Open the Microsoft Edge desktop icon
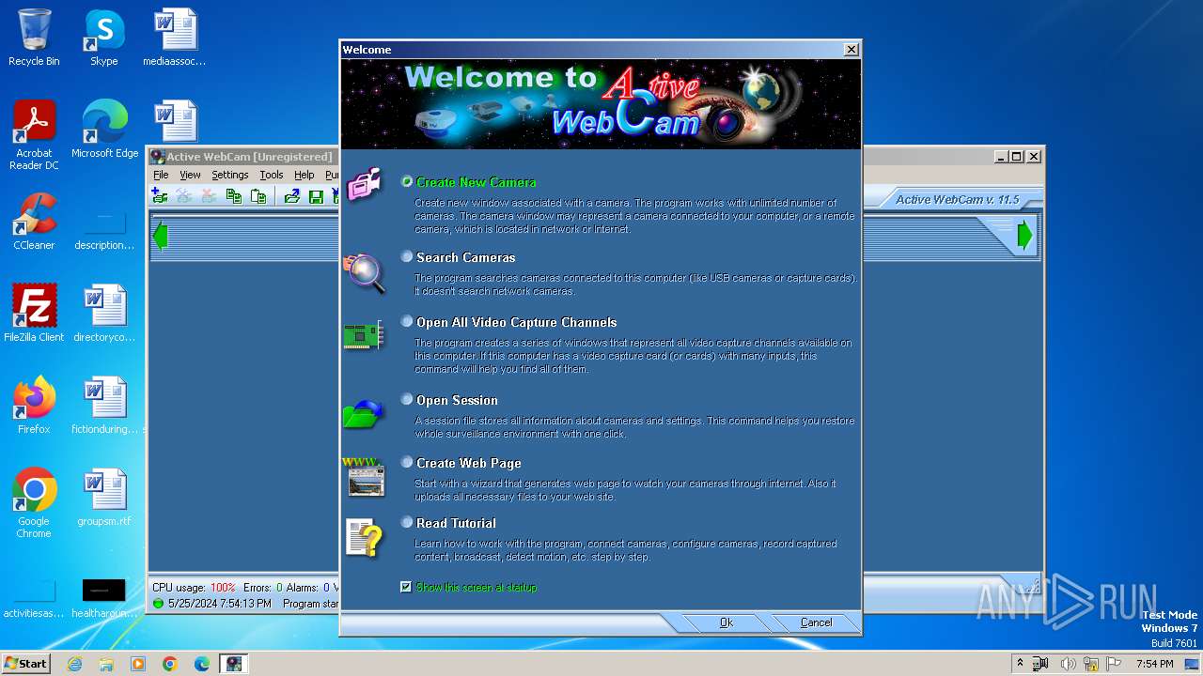Screen dimensions: 1203x676 [104, 130]
